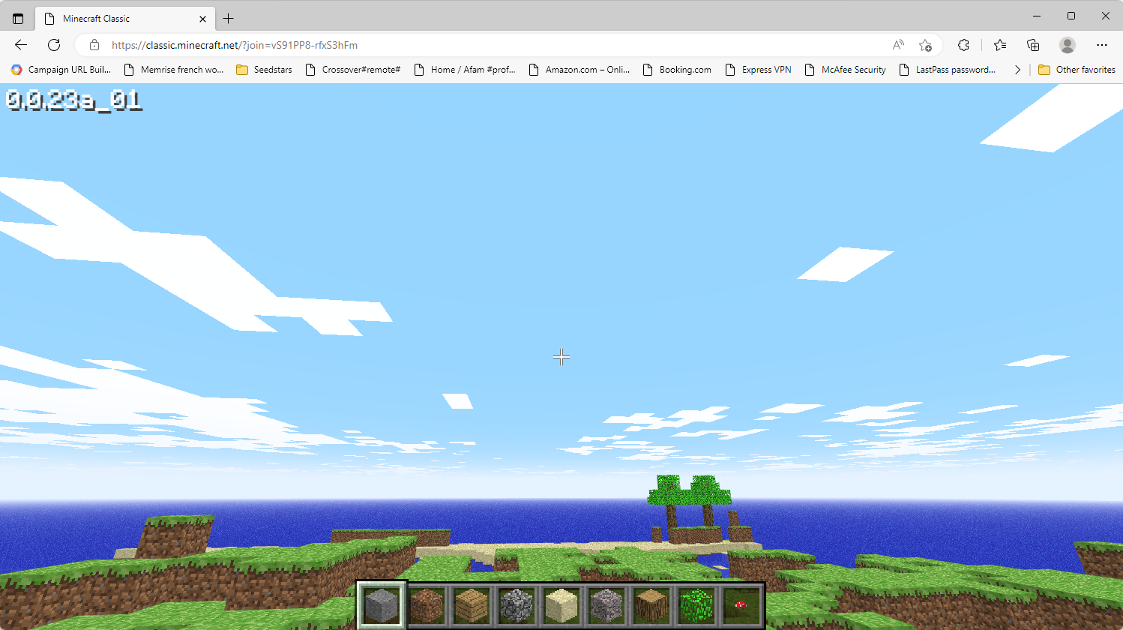Viewport: 1123px width, 630px height.
Task: Expand hidden bookmarks chevron
Action: pyautogui.click(x=1017, y=70)
